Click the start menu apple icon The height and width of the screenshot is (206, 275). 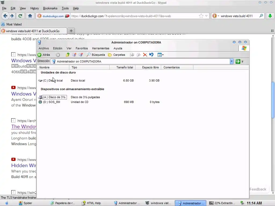[7, 203]
